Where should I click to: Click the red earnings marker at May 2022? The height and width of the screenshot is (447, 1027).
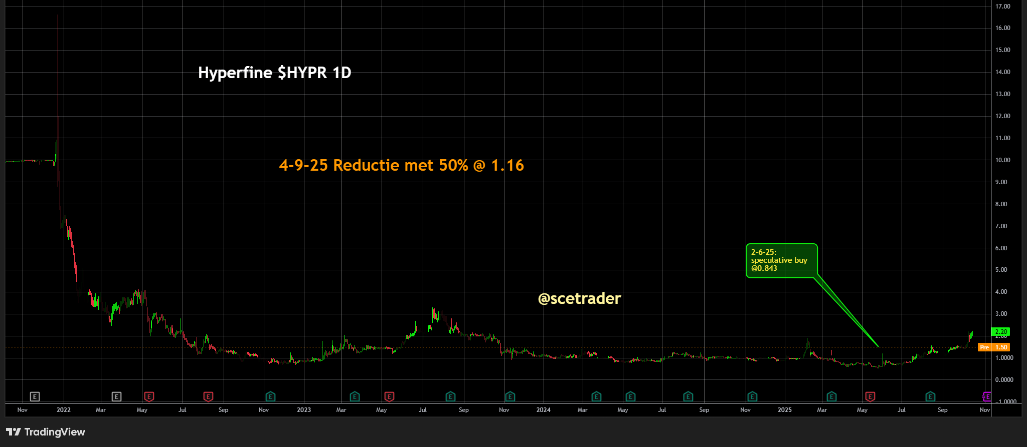pyautogui.click(x=149, y=396)
